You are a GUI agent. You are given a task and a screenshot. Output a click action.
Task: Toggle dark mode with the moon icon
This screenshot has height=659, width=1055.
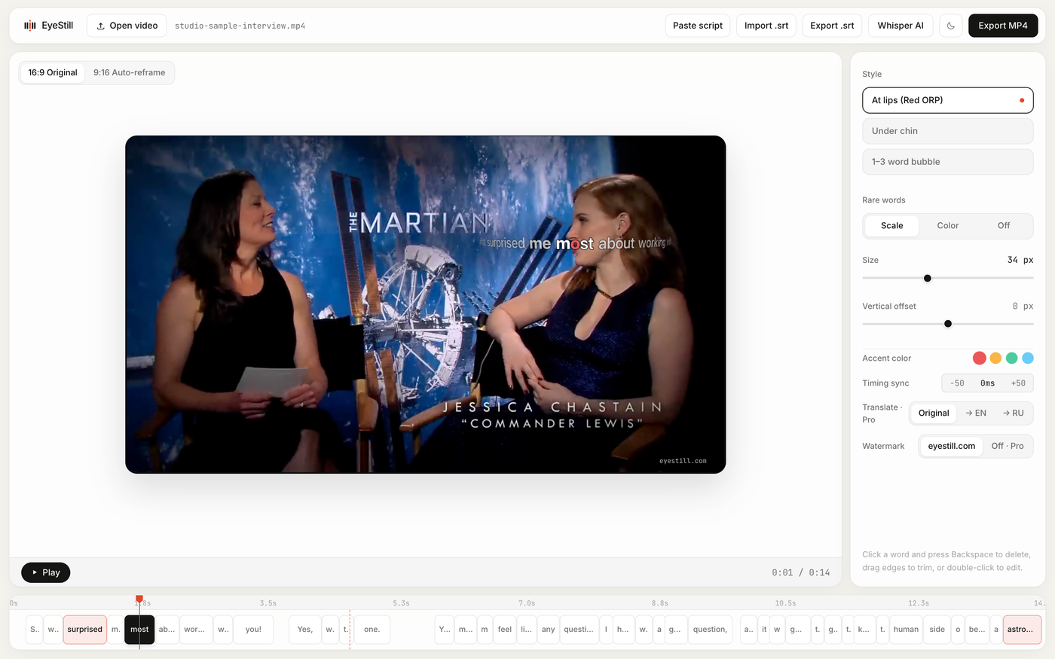coord(951,26)
